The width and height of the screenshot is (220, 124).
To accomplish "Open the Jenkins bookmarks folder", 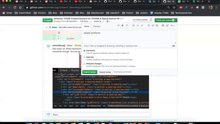I will pyautogui.click(x=142, y=13).
